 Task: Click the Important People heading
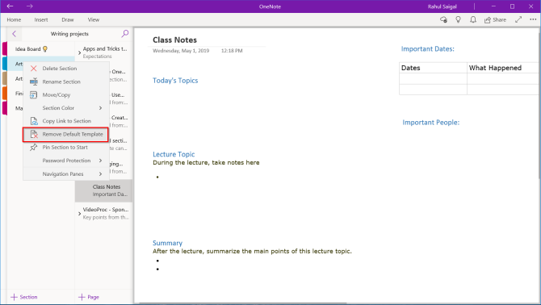(431, 123)
